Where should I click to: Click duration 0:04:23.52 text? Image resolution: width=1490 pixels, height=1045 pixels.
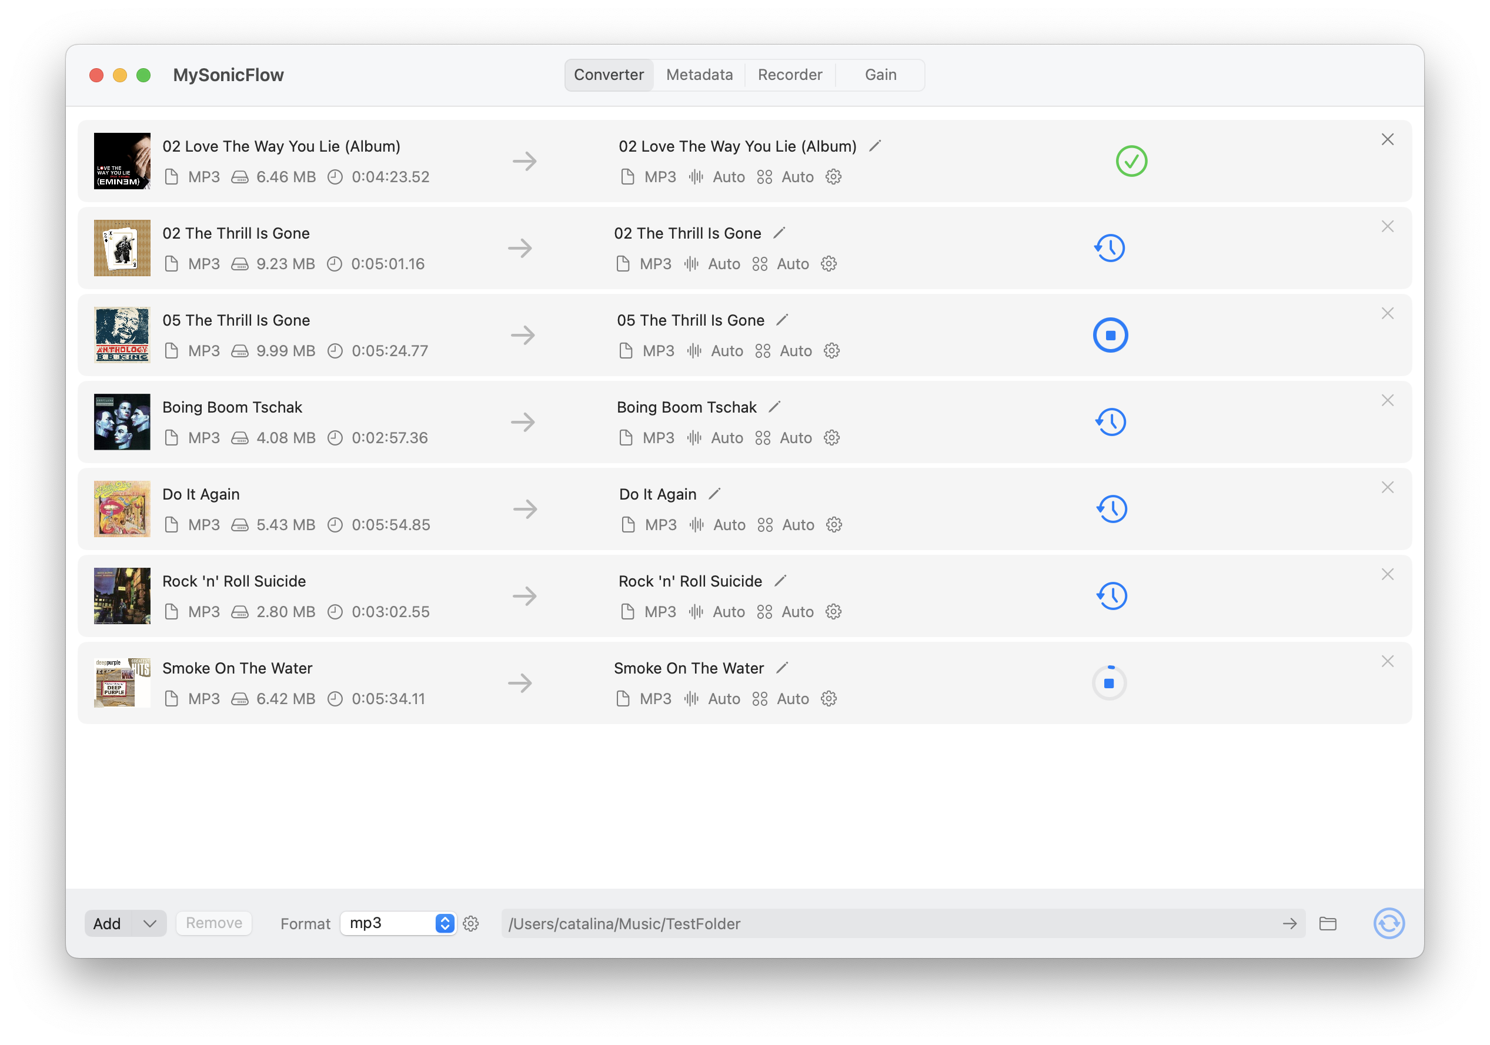coord(390,177)
